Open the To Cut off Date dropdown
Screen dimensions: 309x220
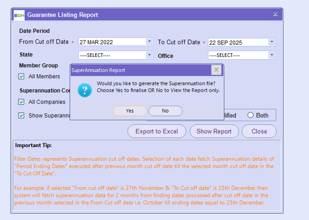click(x=272, y=42)
